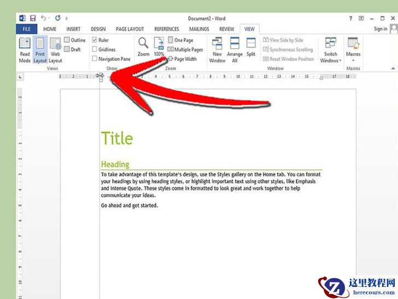This screenshot has height=299, width=398.
Task: Toggle Synchronous Scrolling
Action: (288, 49)
